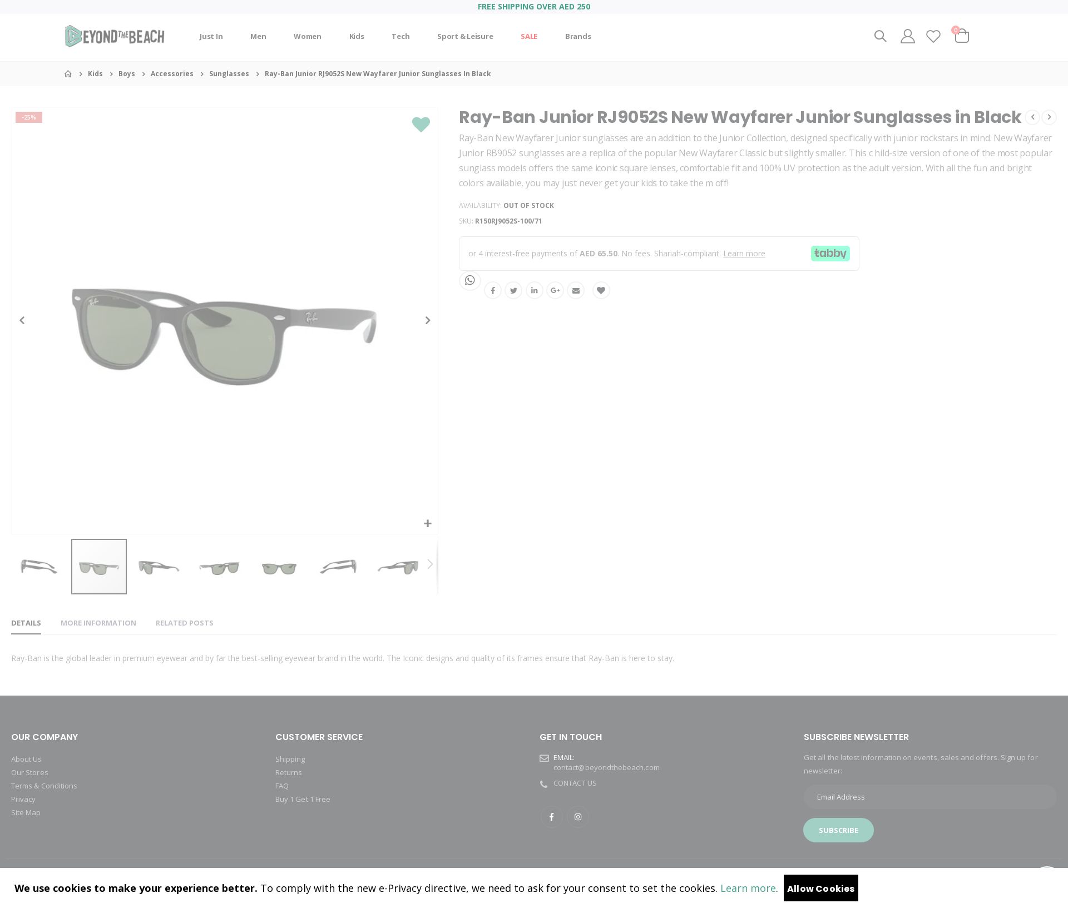Open the Just In menu
The height and width of the screenshot is (908, 1068).
click(211, 36)
